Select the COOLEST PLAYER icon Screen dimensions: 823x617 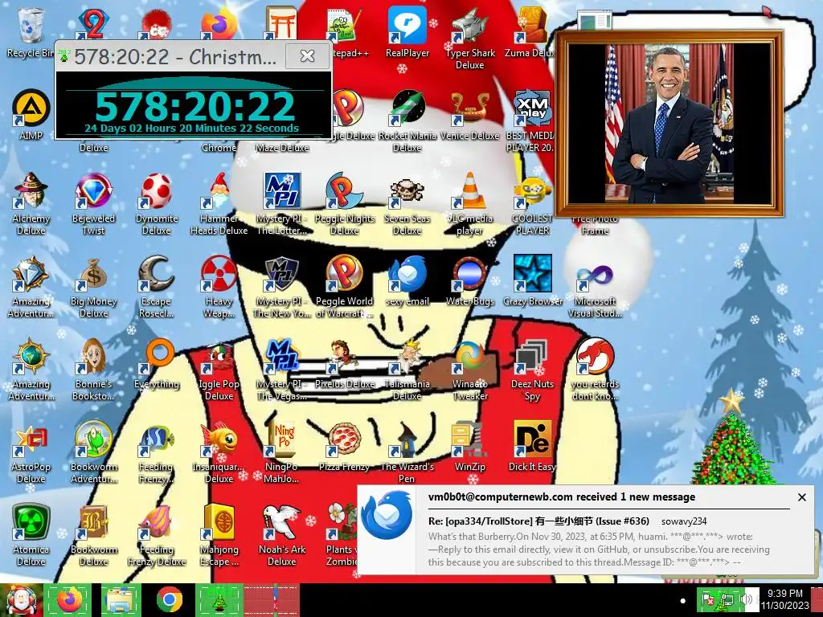(x=532, y=190)
